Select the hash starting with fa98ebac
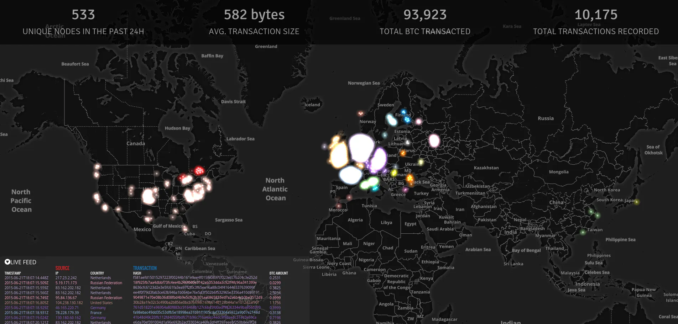 tap(197, 312)
